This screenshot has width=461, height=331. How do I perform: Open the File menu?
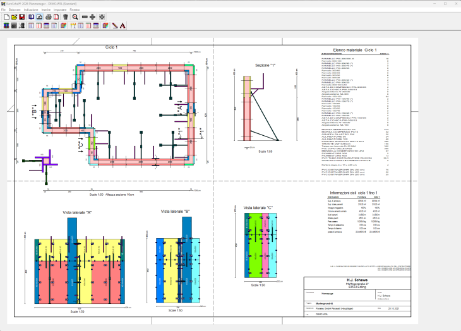tap(3, 9)
